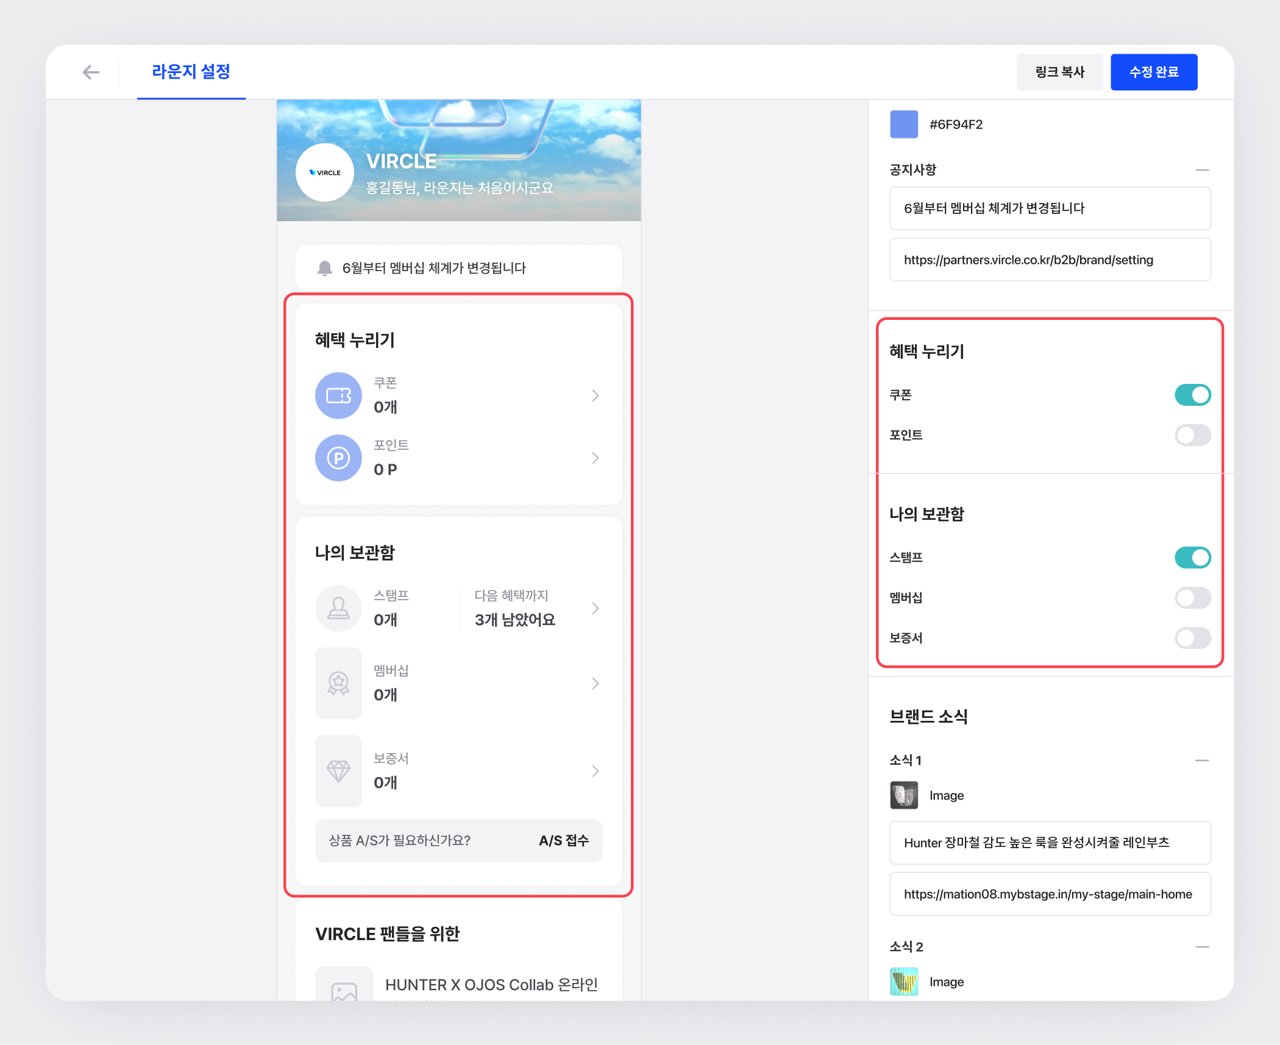Click the point P circle icon
The height and width of the screenshot is (1045, 1280).
tap(338, 458)
